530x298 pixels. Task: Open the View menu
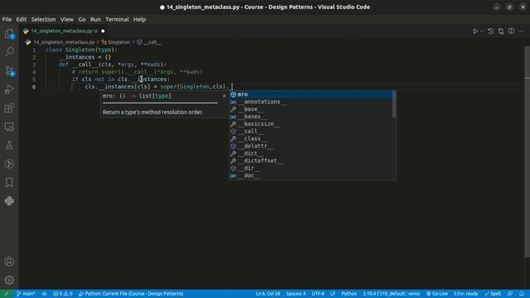tap(67, 19)
